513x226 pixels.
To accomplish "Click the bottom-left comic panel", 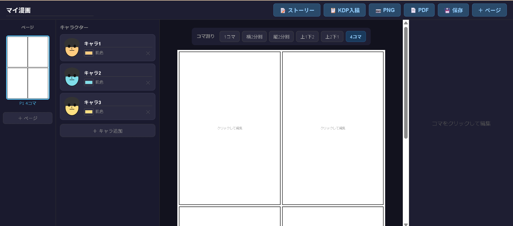I will [x=230, y=216].
